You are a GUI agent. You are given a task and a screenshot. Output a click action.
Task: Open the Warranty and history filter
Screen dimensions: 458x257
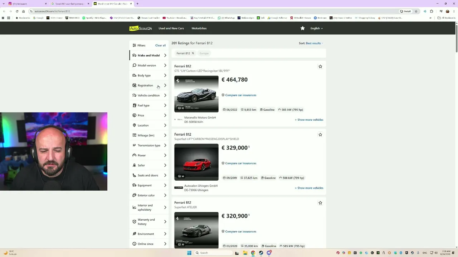(x=149, y=222)
